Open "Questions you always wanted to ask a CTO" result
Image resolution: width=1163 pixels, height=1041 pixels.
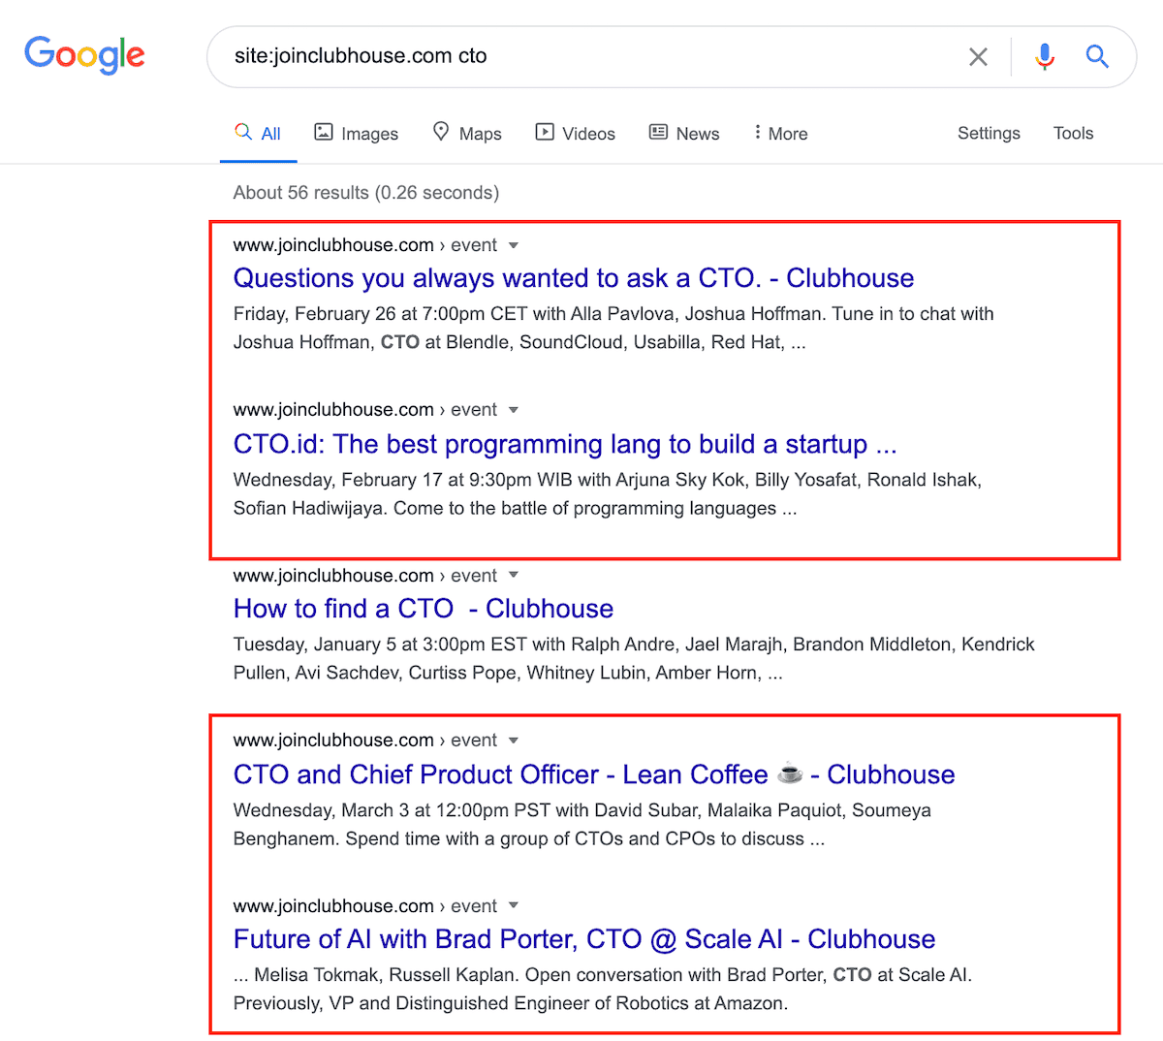pos(573,278)
